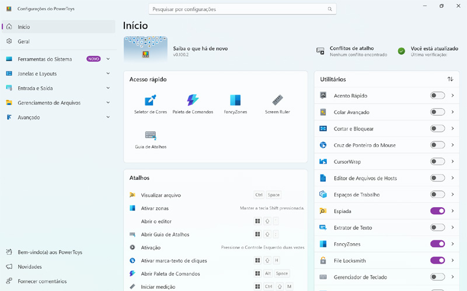Image resolution: width=467 pixels, height=291 pixels.
Task: Toggle Cruz de Ponteiro do Mouse on
Action: pyautogui.click(x=437, y=145)
